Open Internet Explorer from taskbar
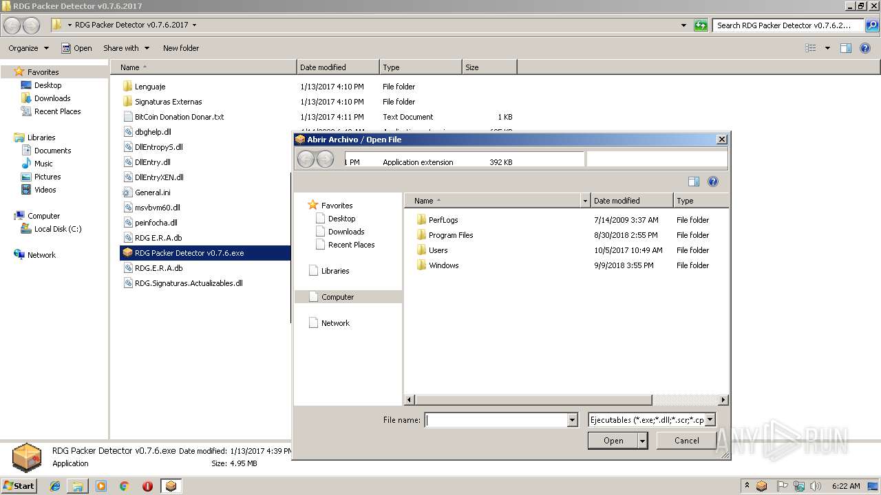Viewport: 881px width, 495px height. [55, 486]
